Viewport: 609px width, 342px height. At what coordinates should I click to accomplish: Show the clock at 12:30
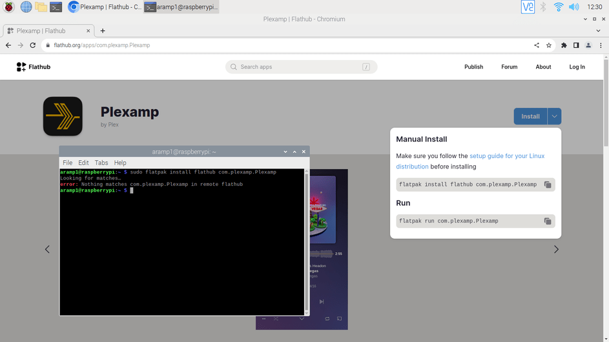[595, 7]
